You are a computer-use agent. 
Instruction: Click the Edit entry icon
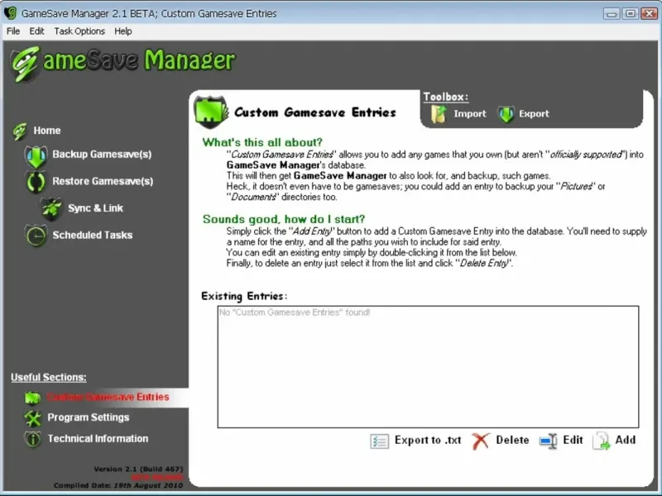click(549, 441)
